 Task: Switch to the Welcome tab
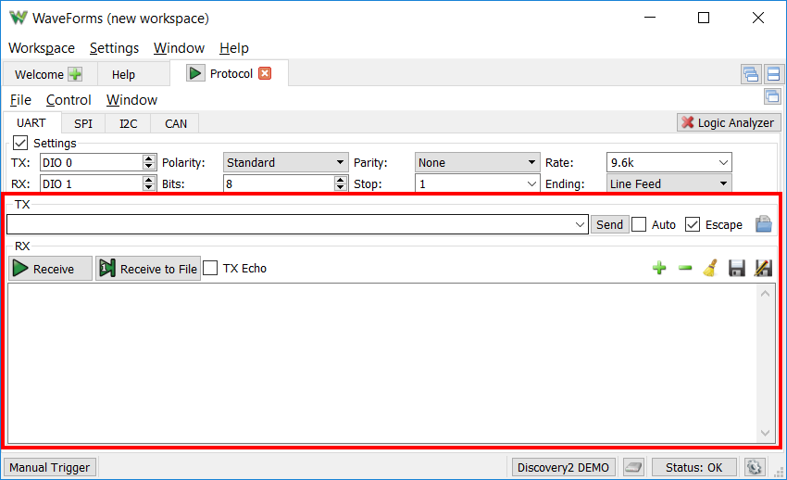pyautogui.click(x=39, y=74)
